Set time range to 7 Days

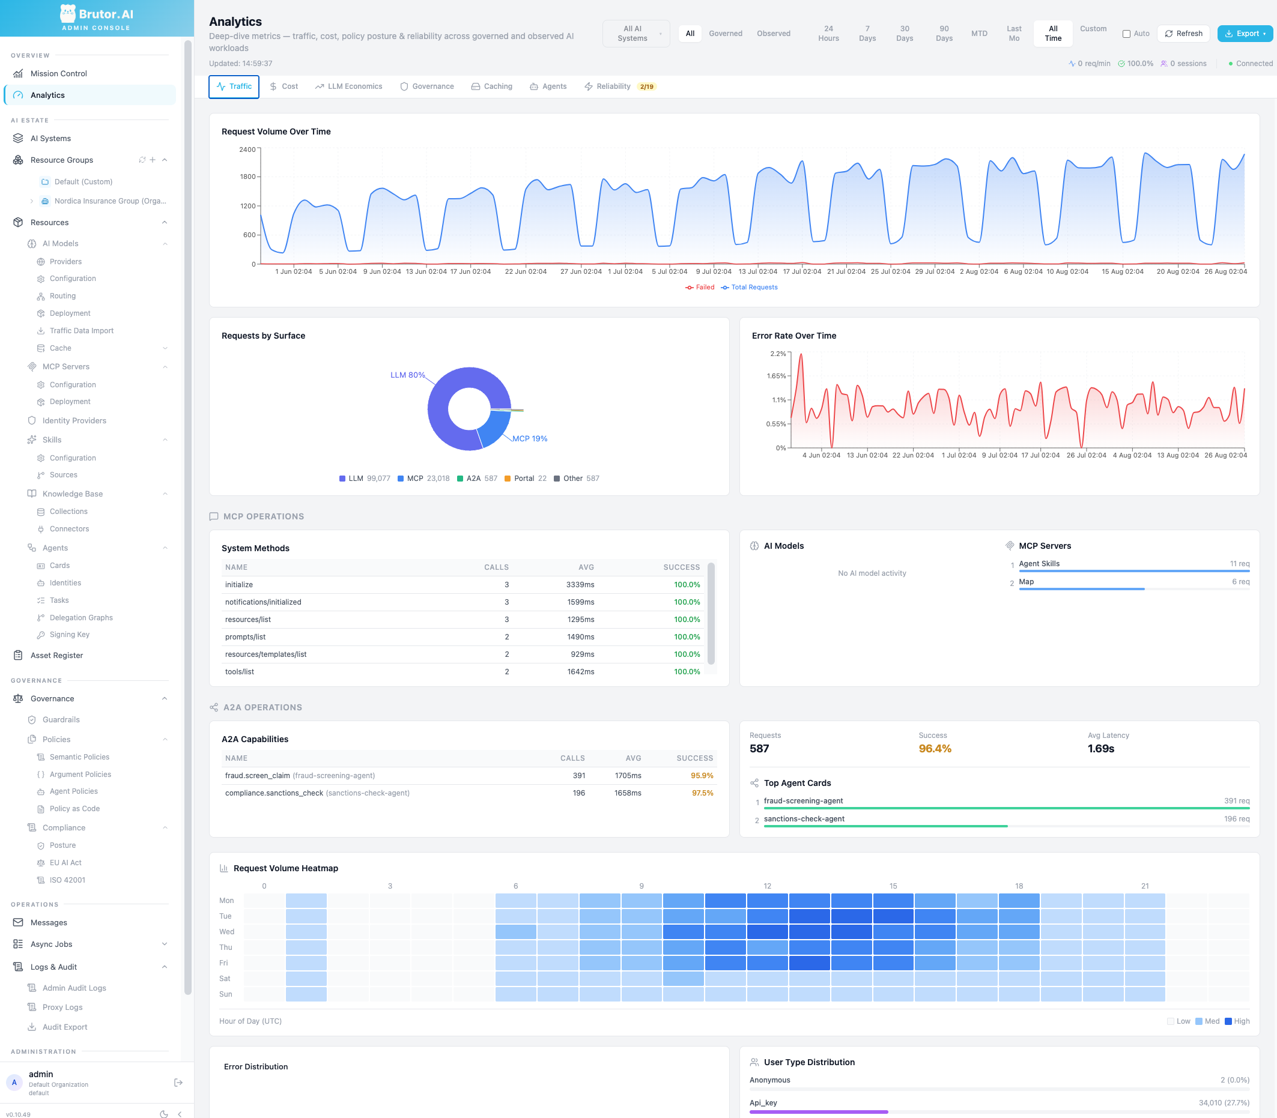[x=867, y=34]
